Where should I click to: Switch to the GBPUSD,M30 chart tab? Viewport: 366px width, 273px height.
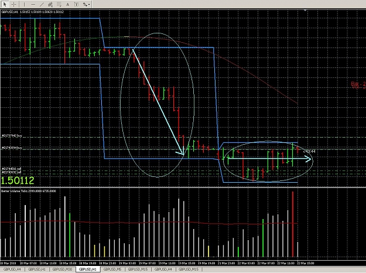coord(62,269)
